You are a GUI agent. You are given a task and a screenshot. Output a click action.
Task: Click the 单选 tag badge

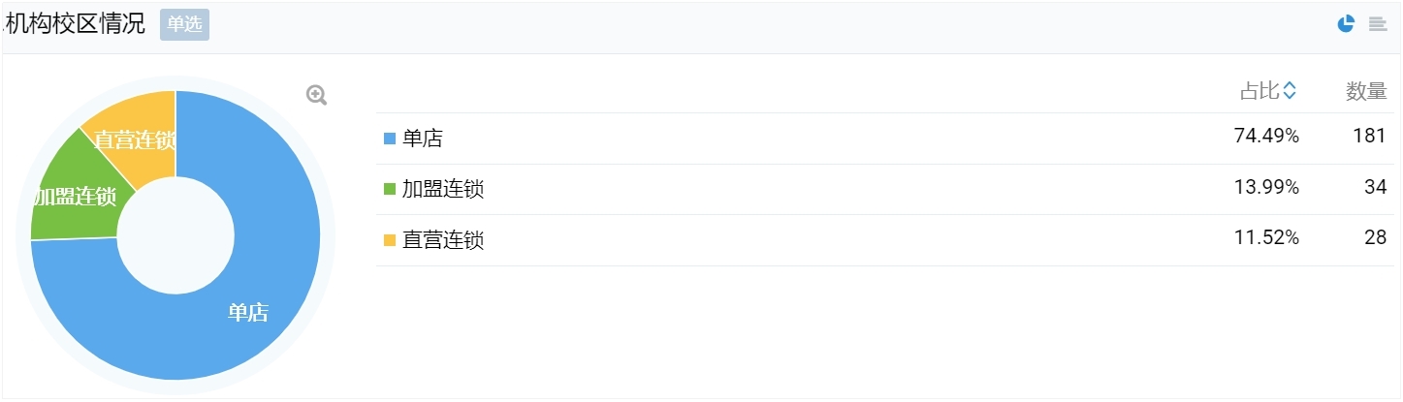pos(184,24)
